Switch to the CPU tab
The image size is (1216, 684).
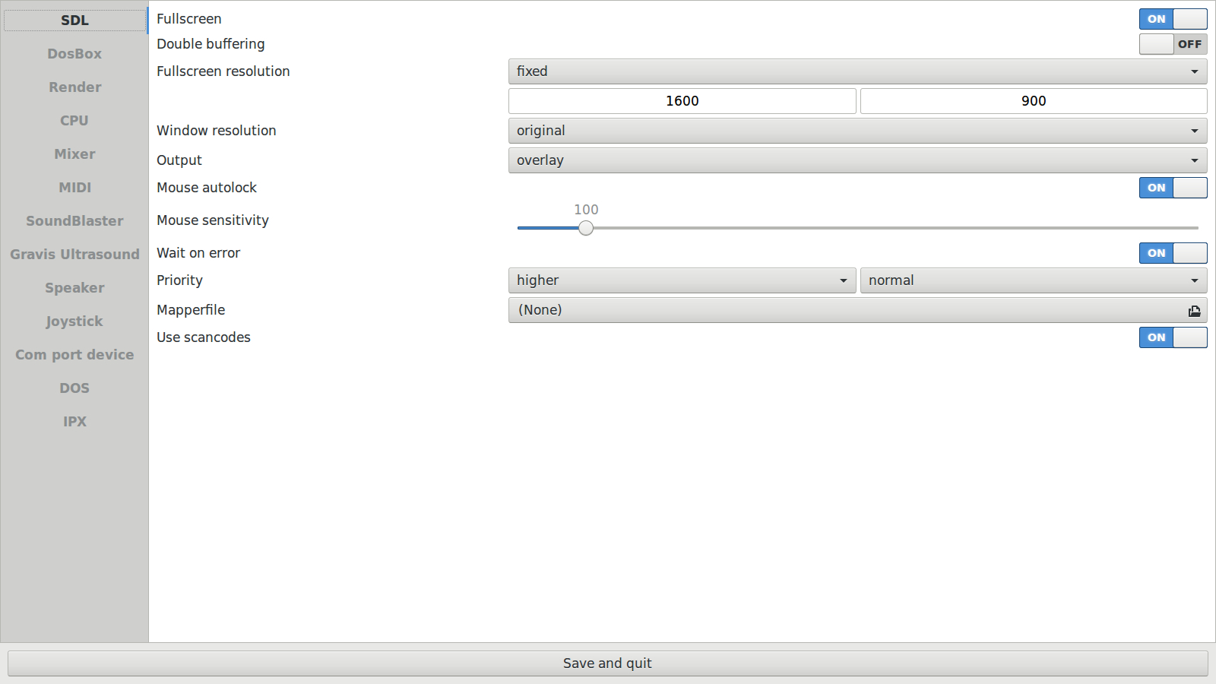pyautogui.click(x=74, y=121)
